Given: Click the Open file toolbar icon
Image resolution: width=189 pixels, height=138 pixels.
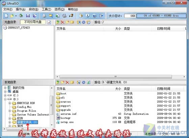Looking at the screenshot, I should pyautogui.click(x=12, y=15).
